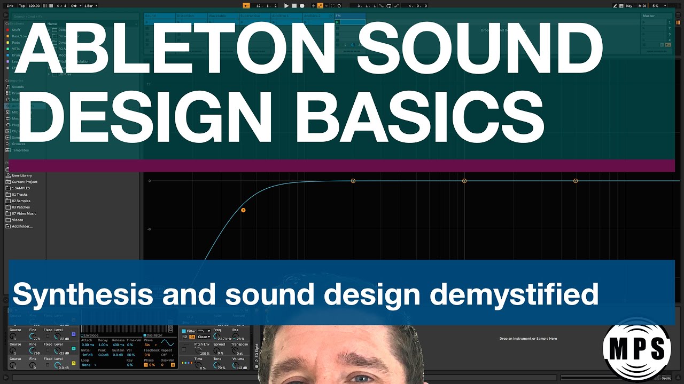Open the filter type shape dropdown
The width and height of the screenshot is (684, 384).
point(204,331)
